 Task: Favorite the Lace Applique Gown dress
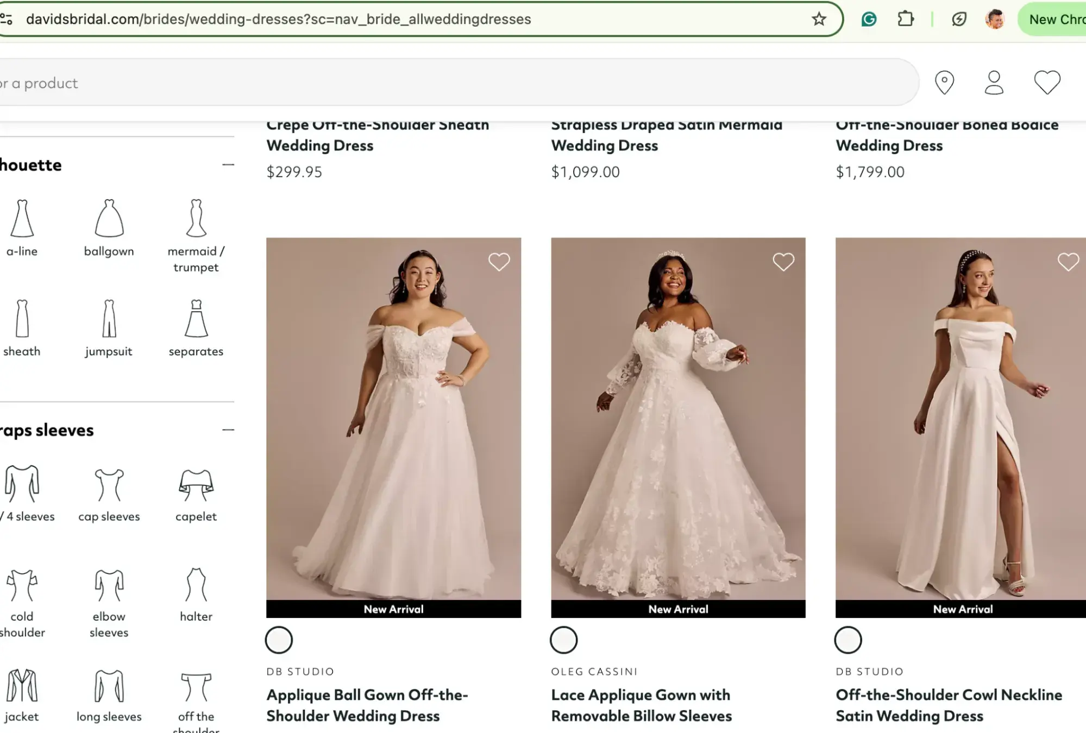783,262
